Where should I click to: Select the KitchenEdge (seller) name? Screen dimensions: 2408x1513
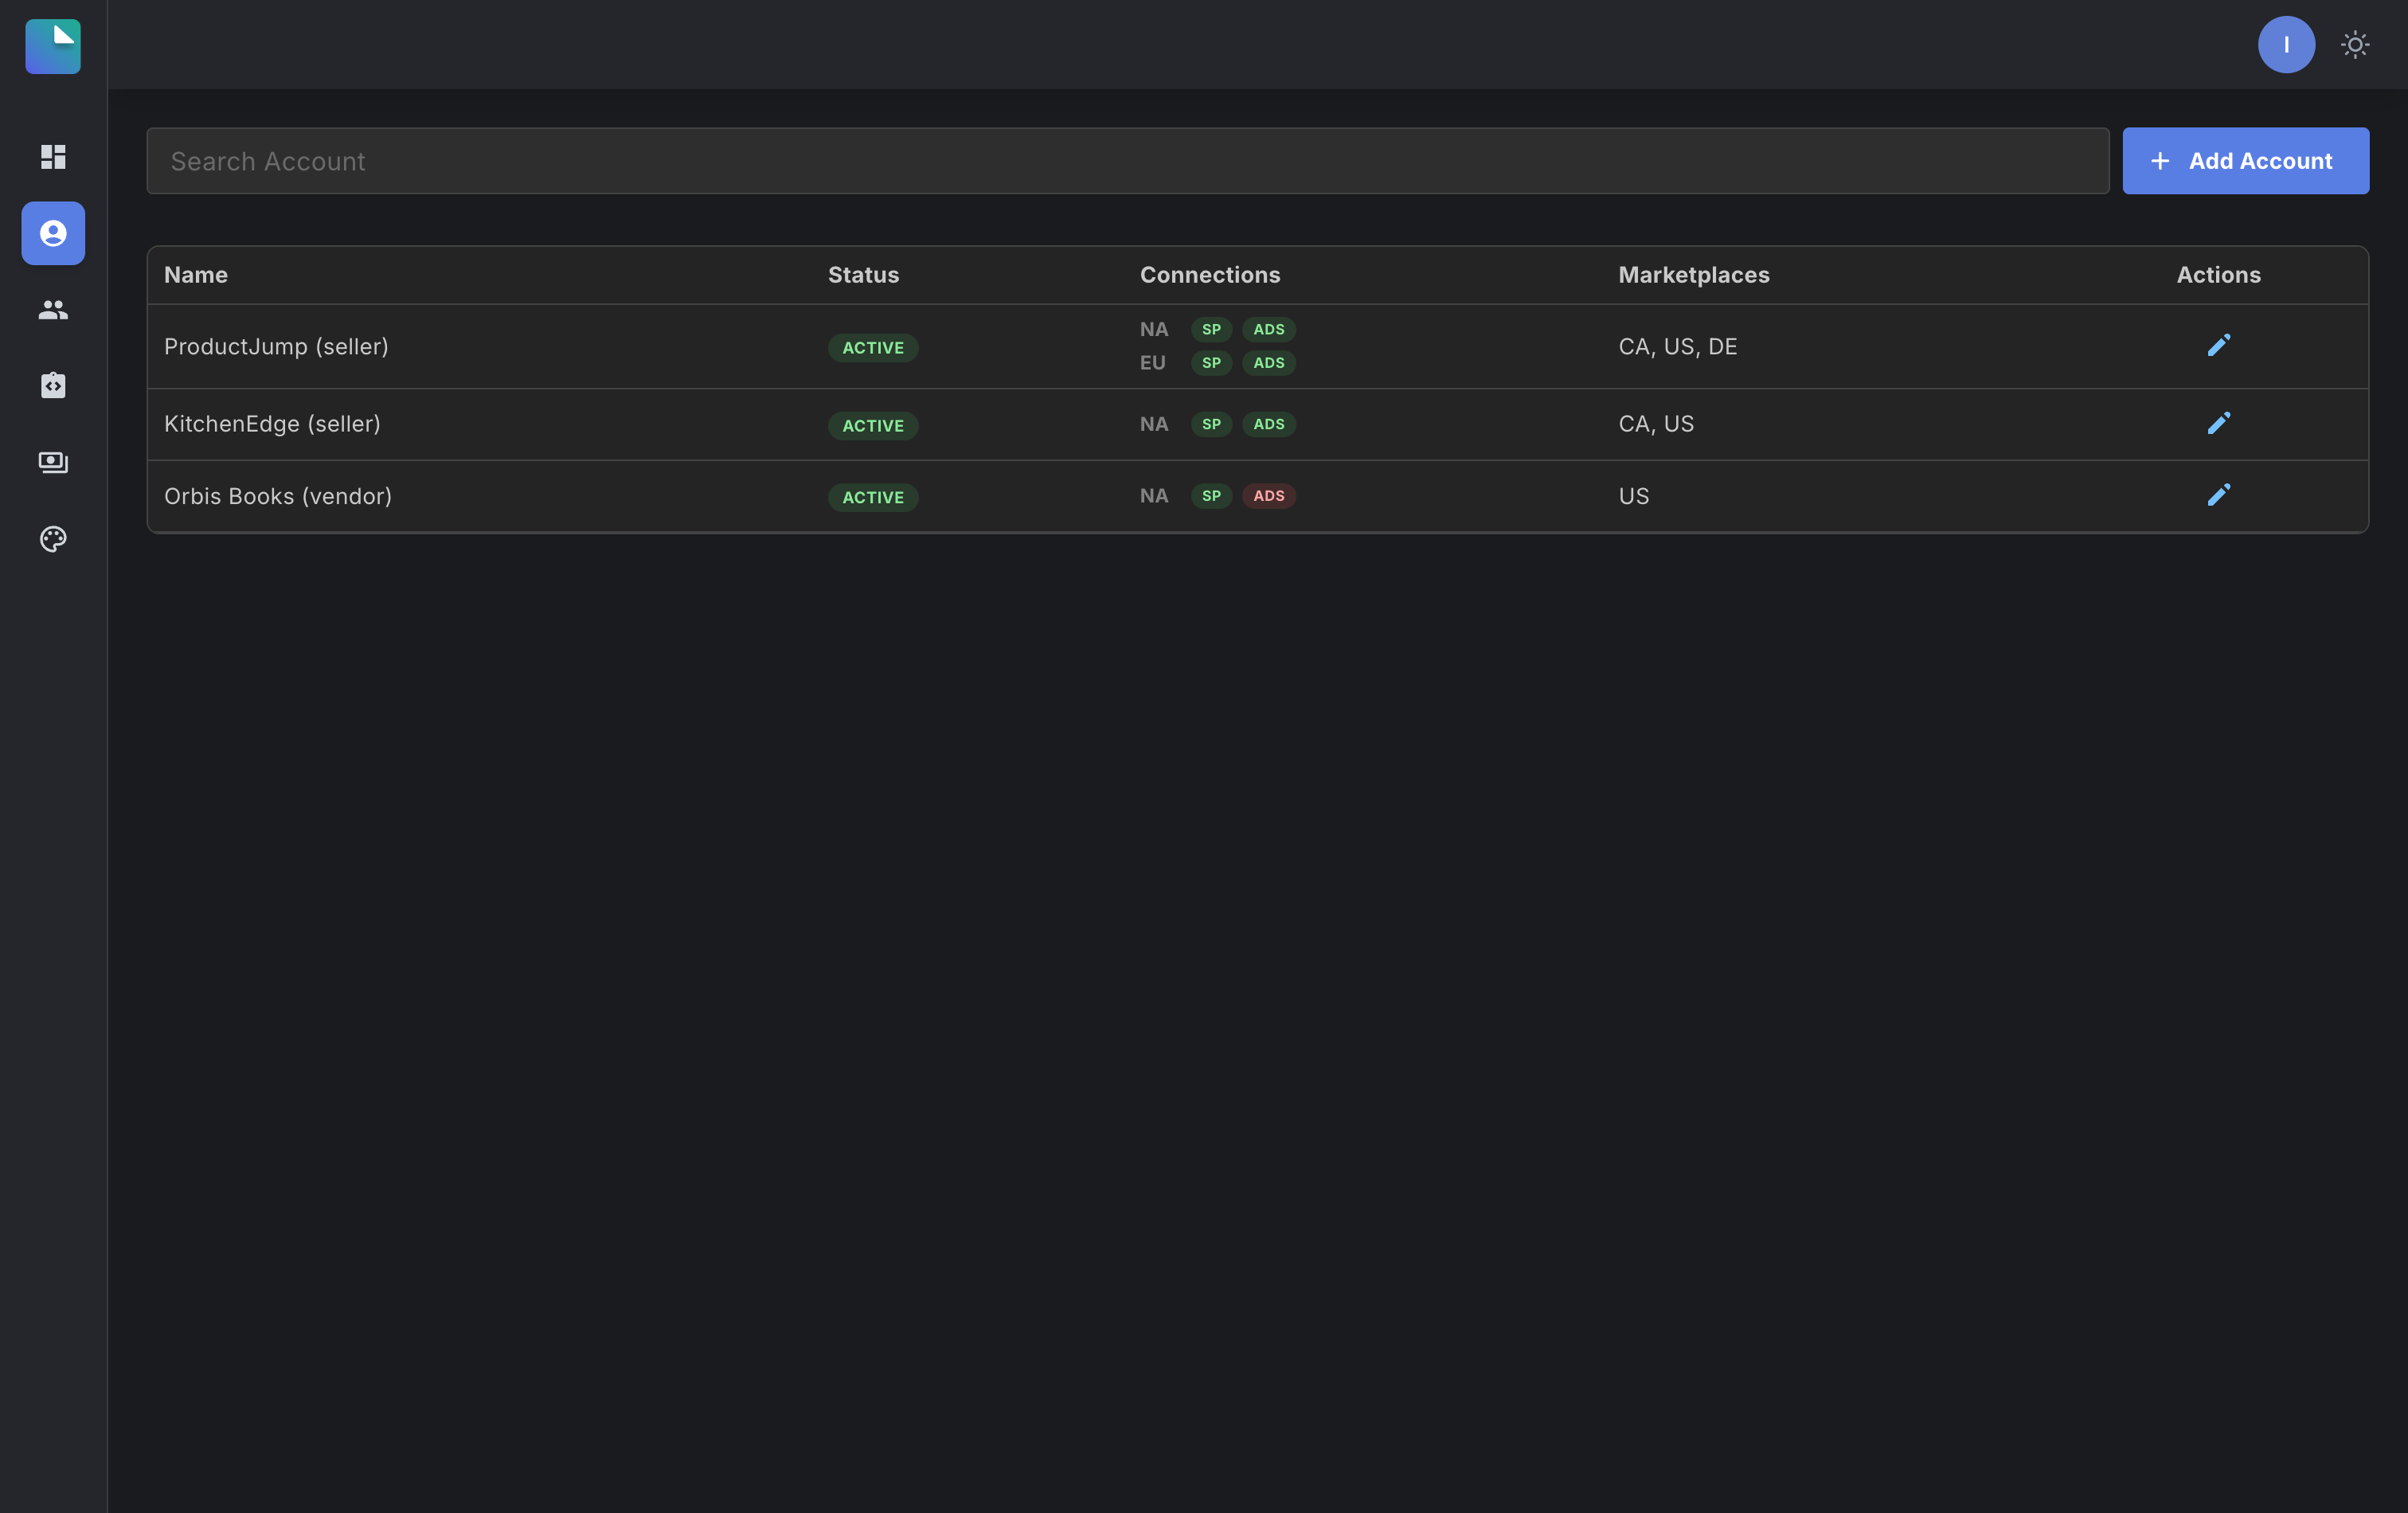pos(272,424)
